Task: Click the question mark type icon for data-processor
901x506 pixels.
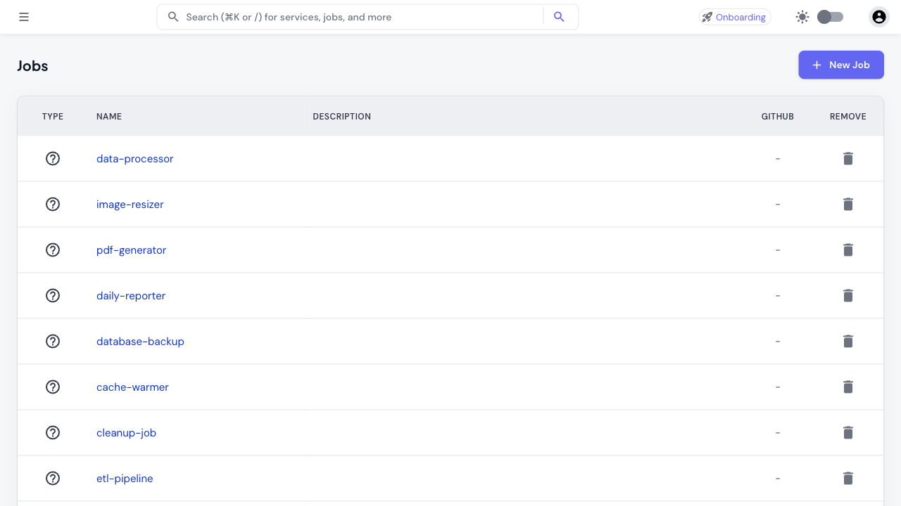Action: click(53, 158)
